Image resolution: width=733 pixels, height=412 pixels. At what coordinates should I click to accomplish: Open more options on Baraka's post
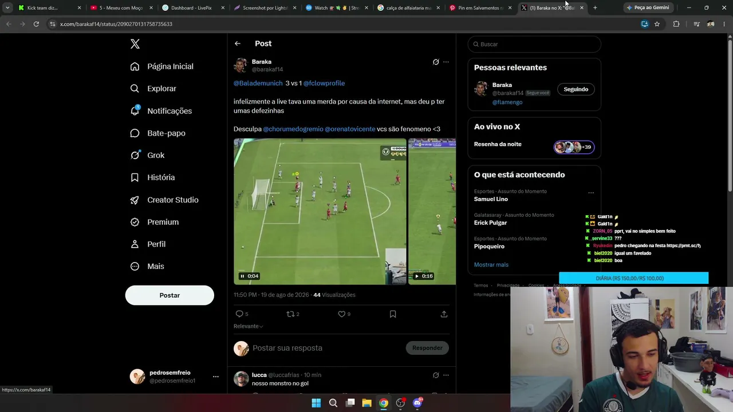(446, 62)
